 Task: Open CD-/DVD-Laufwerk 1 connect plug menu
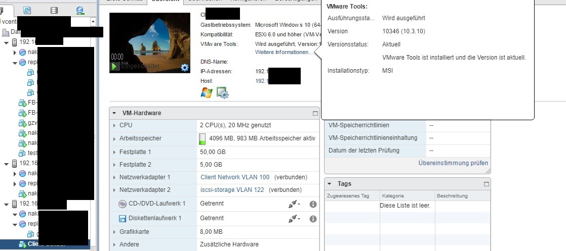tap(294, 204)
